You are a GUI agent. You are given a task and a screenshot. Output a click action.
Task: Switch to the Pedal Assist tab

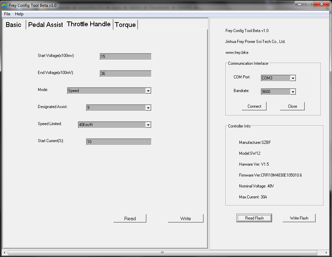click(45, 24)
